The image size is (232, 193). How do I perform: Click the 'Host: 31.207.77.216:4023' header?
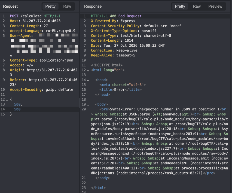[x=35, y=21]
